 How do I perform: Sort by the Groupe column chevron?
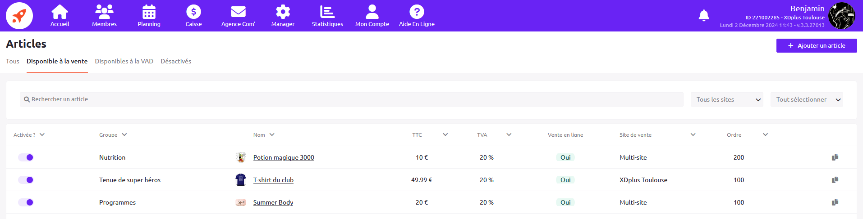pyautogui.click(x=124, y=134)
